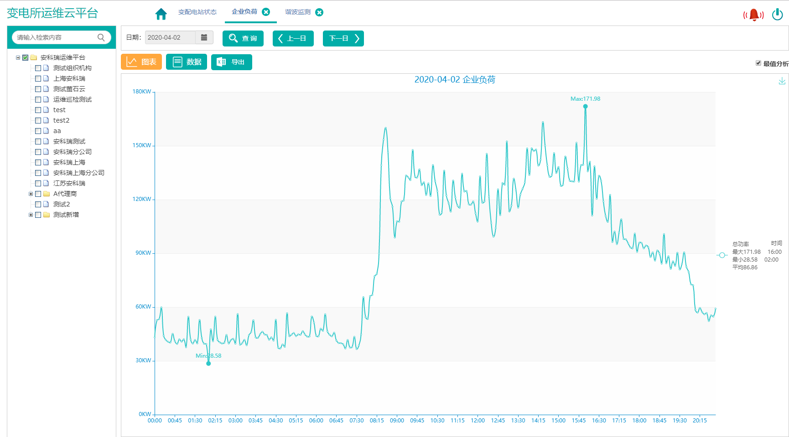Click the home icon in top navigation

click(161, 14)
